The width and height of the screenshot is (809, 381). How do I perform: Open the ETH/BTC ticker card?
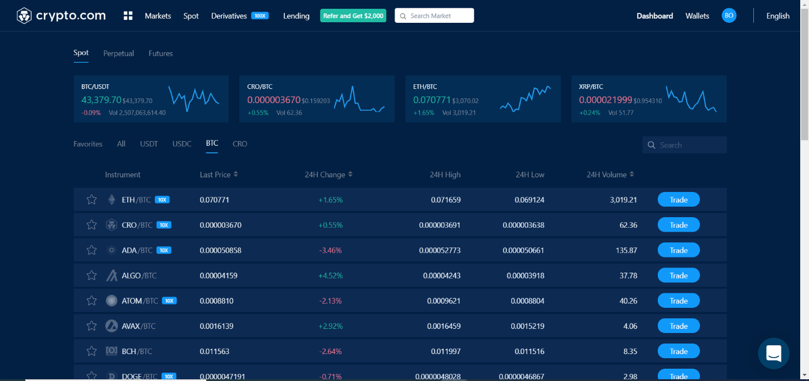pyautogui.click(x=482, y=99)
